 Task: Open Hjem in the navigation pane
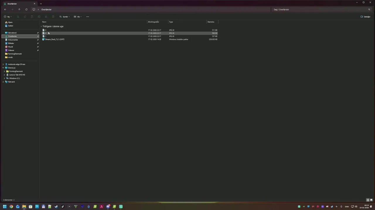pyautogui.click(x=10, y=22)
